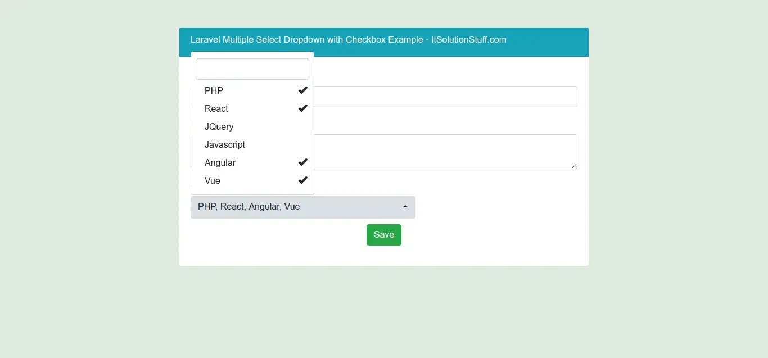The height and width of the screenshot is (358, 768).
Task: Click the empty white area right of Save
Action: 489,236
